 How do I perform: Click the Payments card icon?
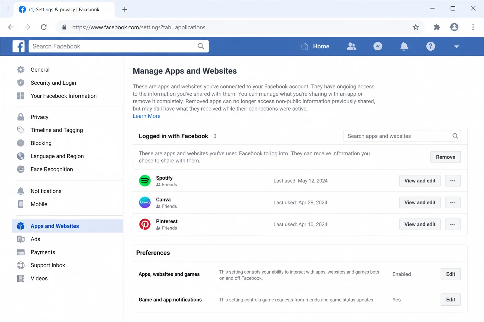(x=21, y=252)
